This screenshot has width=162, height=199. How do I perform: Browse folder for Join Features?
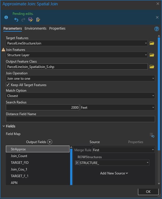[152, 55]
